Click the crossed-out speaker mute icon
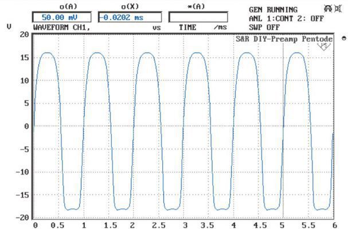This screenshot has height=229, width=348. (x=338, y=9)
